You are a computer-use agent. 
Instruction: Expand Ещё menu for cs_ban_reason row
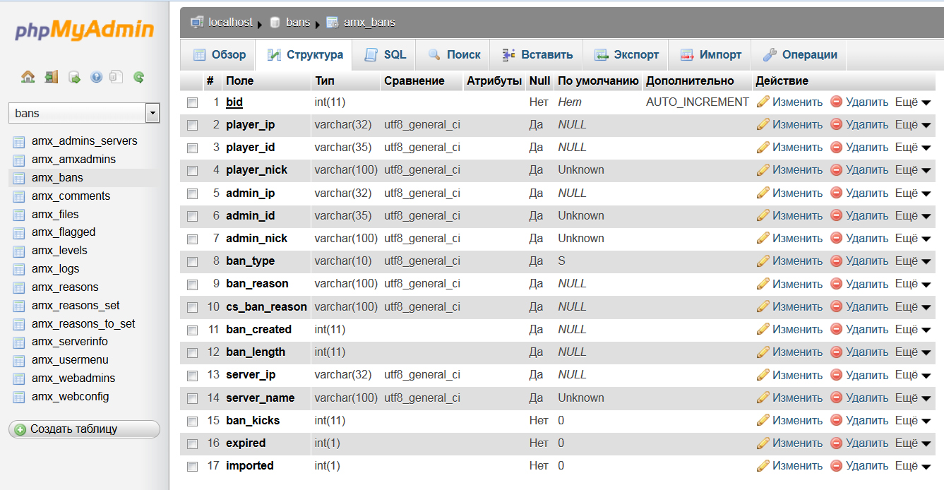(x=913, y=306)
